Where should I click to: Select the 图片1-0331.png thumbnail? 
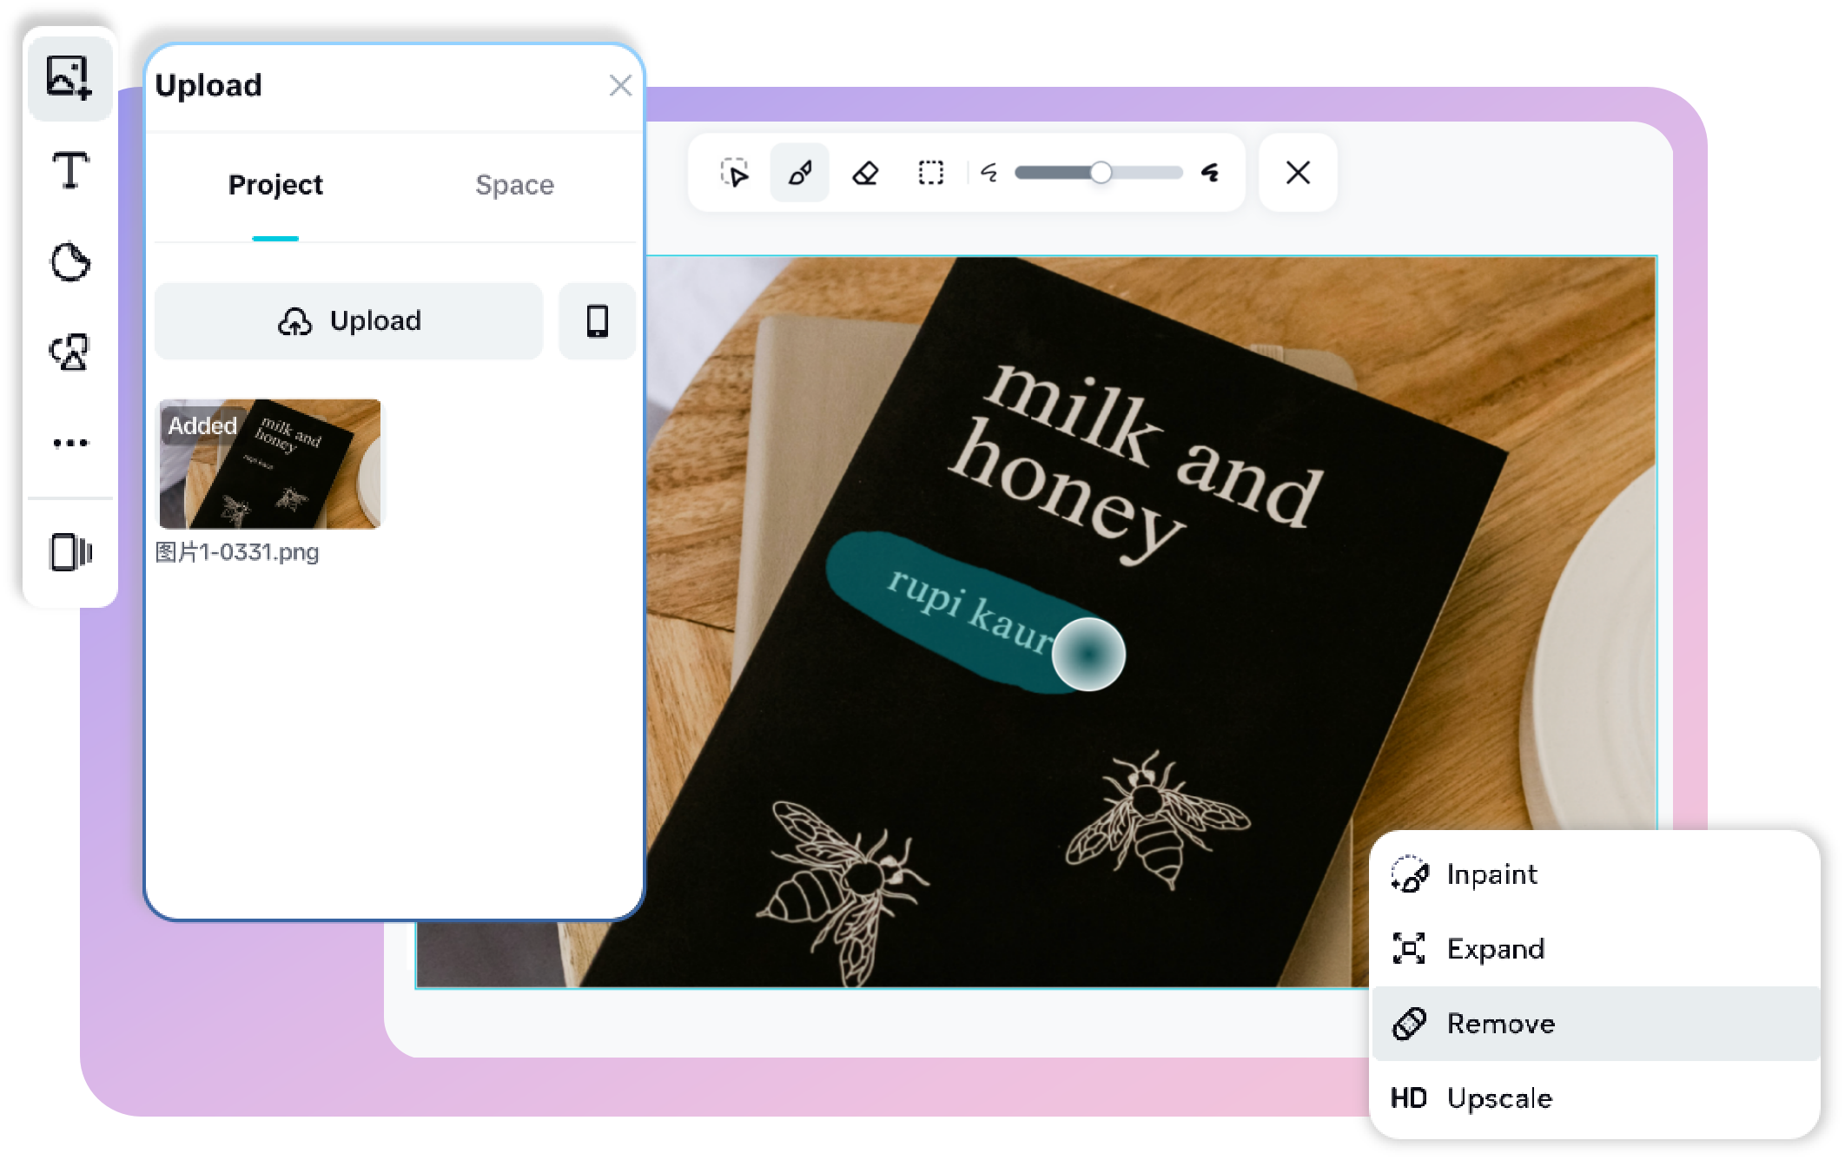(x=269, y=464)
